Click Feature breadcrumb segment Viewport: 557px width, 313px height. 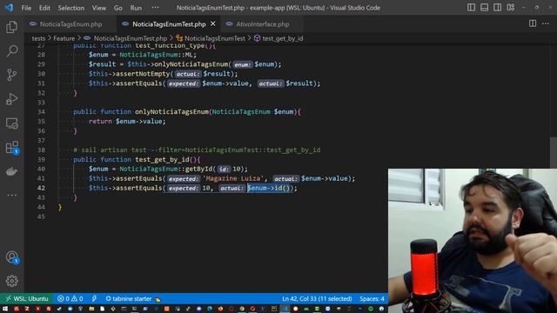(64, 38)
